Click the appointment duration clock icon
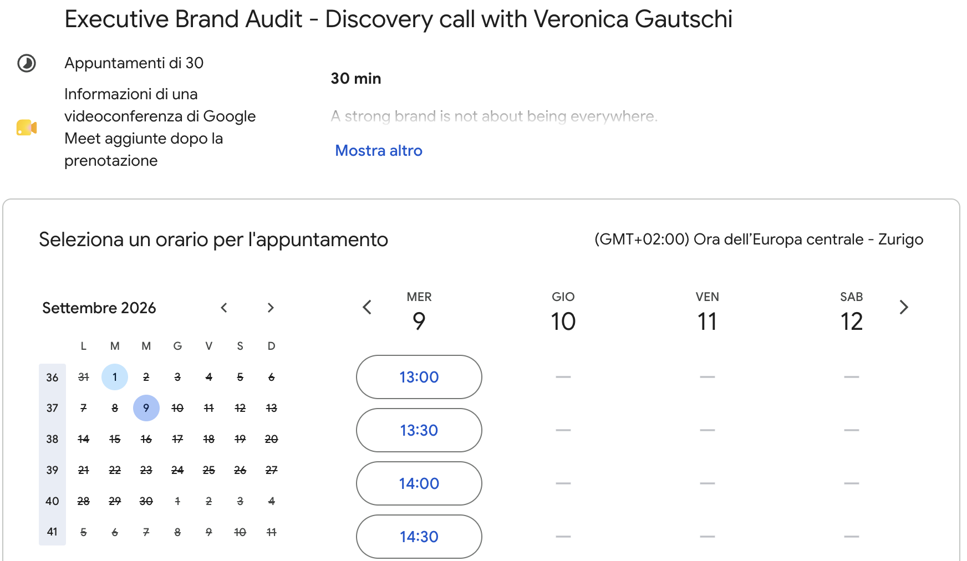The height and width of the screenshot is (561, 967). (27, 63)
